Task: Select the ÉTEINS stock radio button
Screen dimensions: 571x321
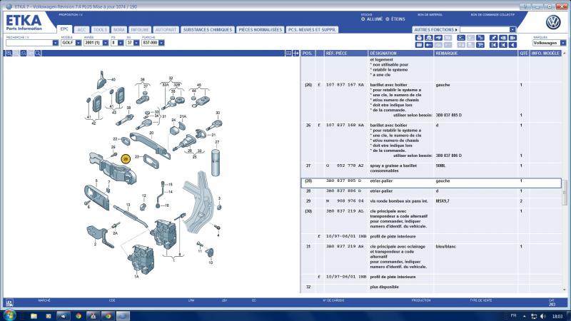Action: (x=388, y=19)
